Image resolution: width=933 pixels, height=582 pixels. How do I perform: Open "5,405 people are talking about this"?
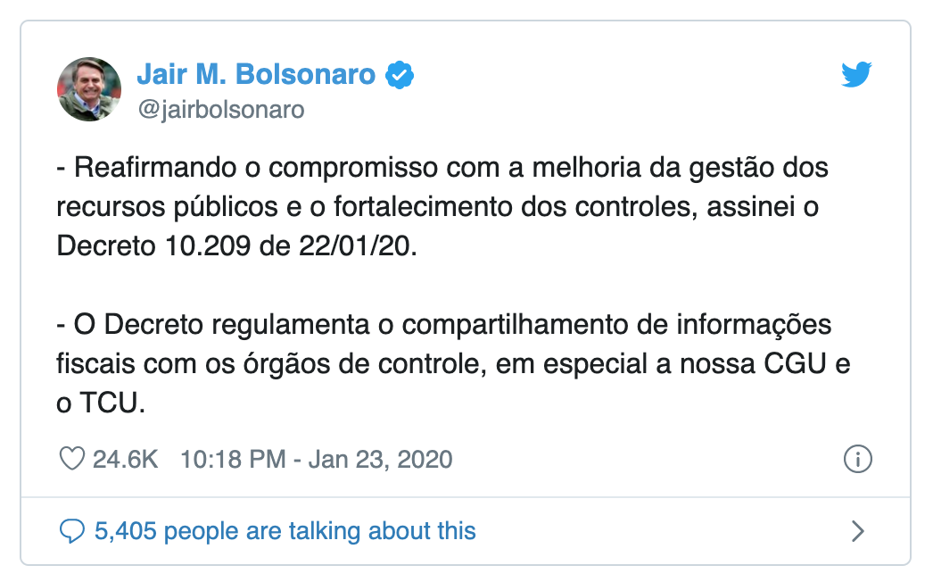click(x=285, y=532)
